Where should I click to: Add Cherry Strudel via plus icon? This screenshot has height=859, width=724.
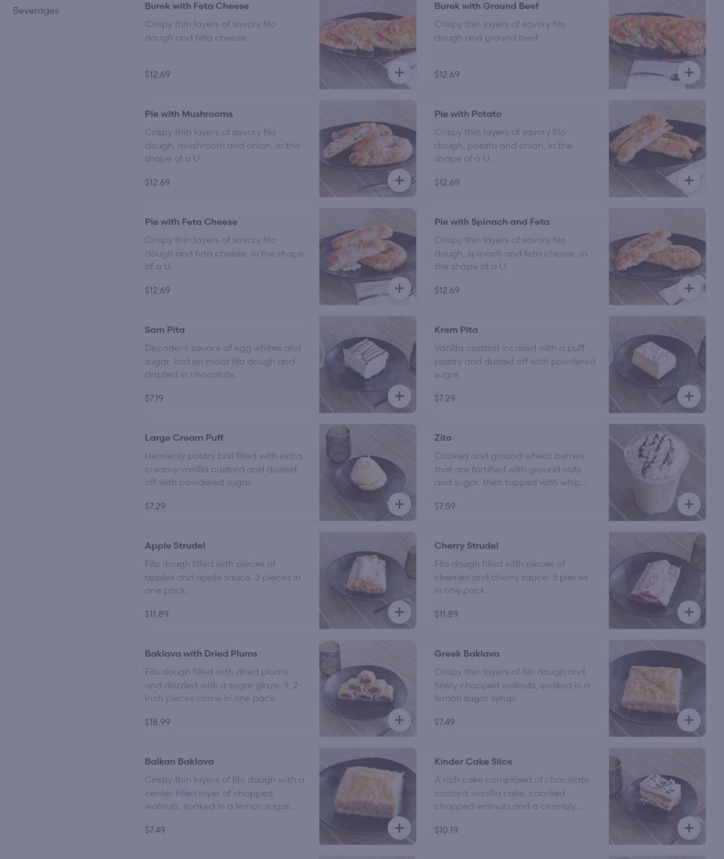click(x=689, y=612)
